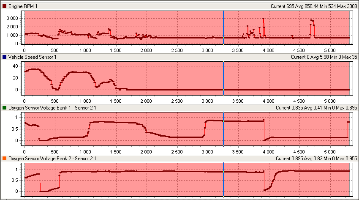Click the blue cursor line in Bank 1 graph
This screenshot has width=359, height=200.
pyautogui.click(x=223, y=127)
